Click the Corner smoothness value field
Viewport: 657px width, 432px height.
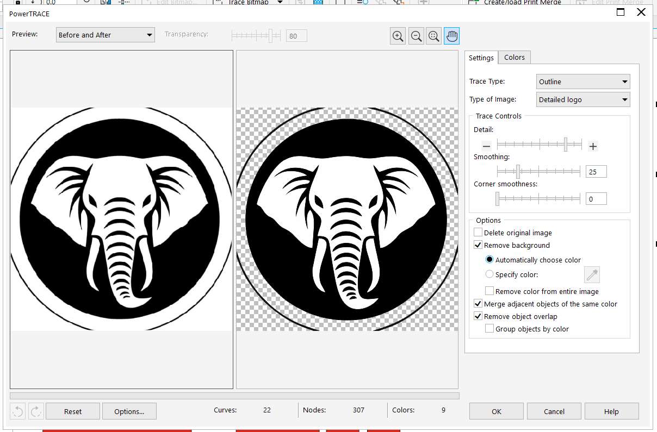pos(596,199)
